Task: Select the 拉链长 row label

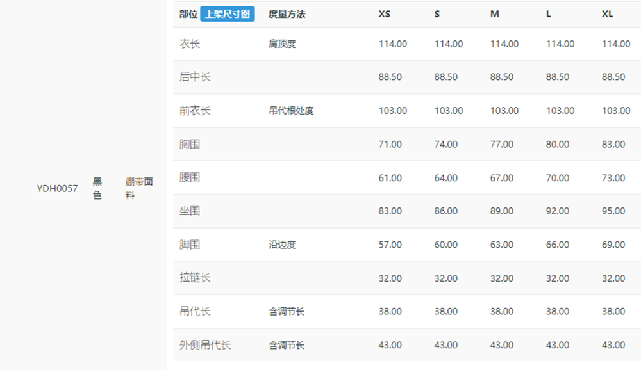Action: pos(195,278)
